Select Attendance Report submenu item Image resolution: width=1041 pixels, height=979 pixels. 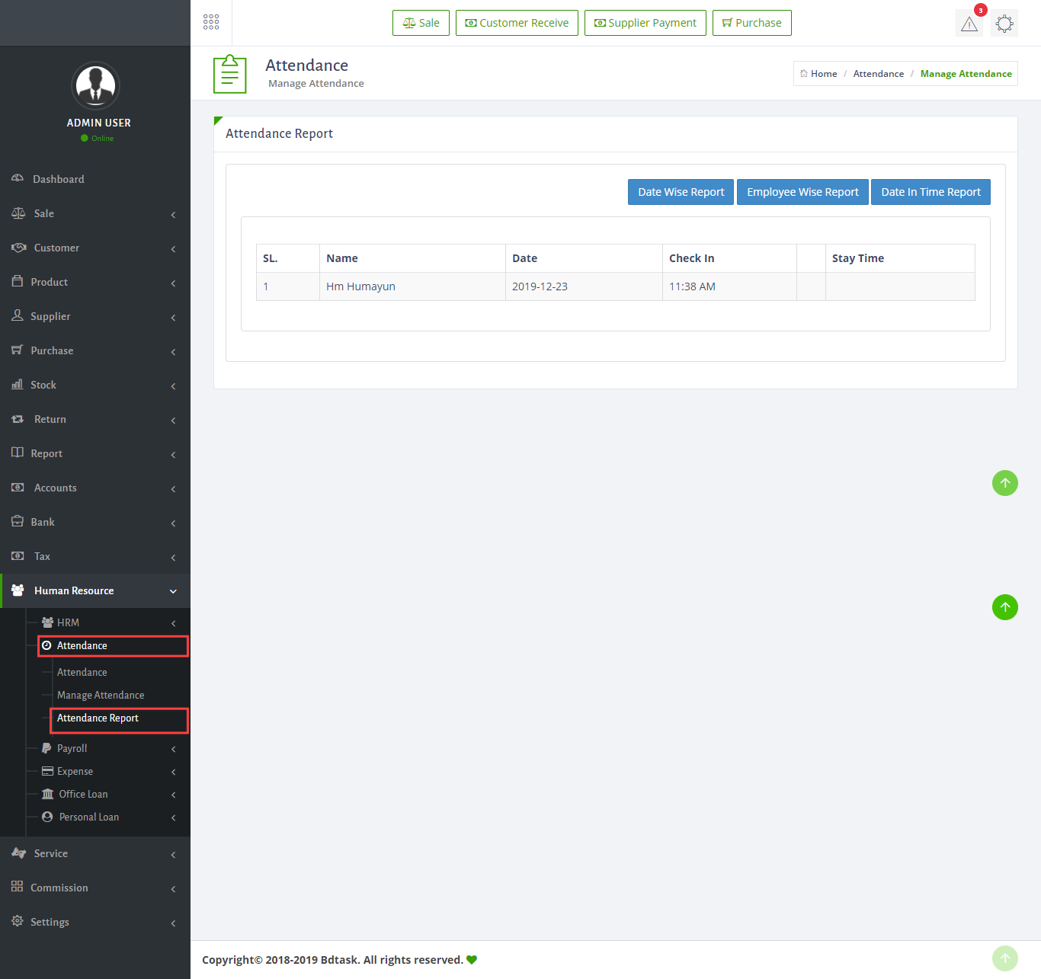(x=98, y=718)
